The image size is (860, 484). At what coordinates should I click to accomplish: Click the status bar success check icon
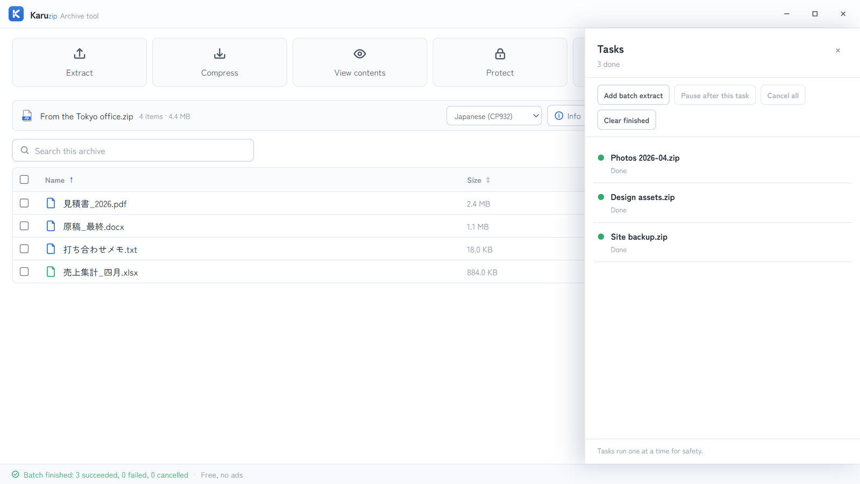click(x=16, y=474)
